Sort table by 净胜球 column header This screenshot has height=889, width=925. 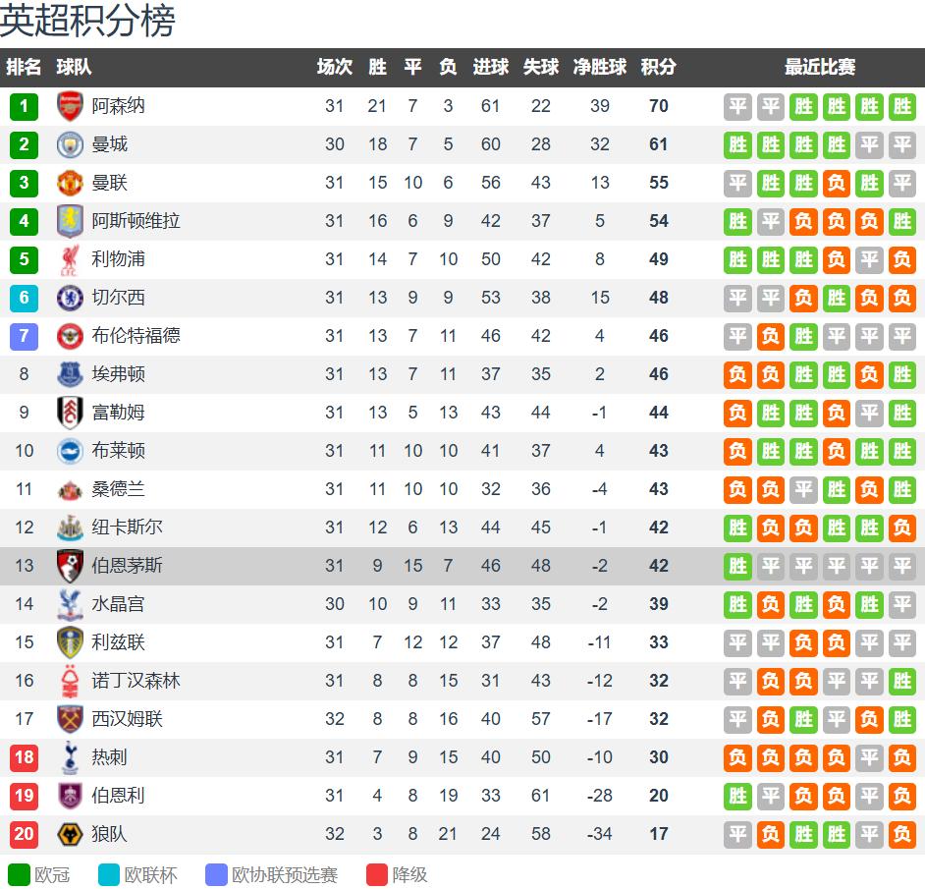click(x=600, y=67)
